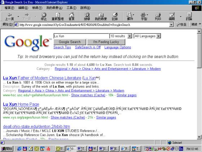
Task: Click the green www.xys.org/pages/luxun.html URL text
Action: pyautogui.click(x=25, y=117)
